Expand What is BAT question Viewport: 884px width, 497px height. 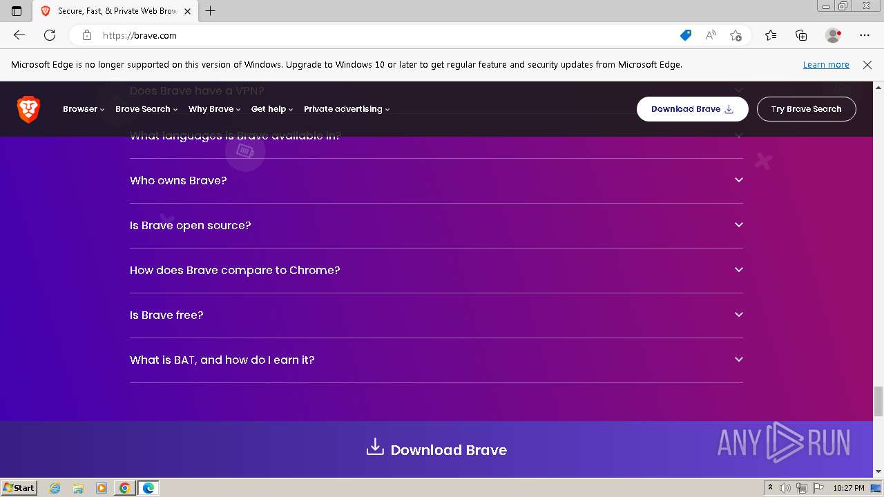pyautogui.click(x=436, y=360)
